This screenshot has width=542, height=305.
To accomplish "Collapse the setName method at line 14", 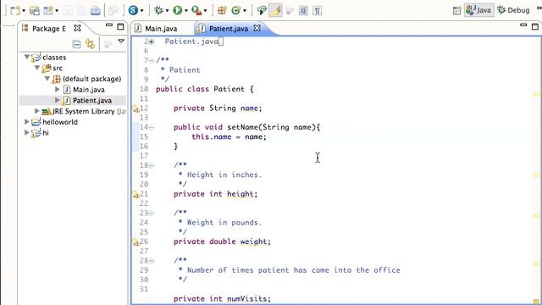I will coord(152,127).
